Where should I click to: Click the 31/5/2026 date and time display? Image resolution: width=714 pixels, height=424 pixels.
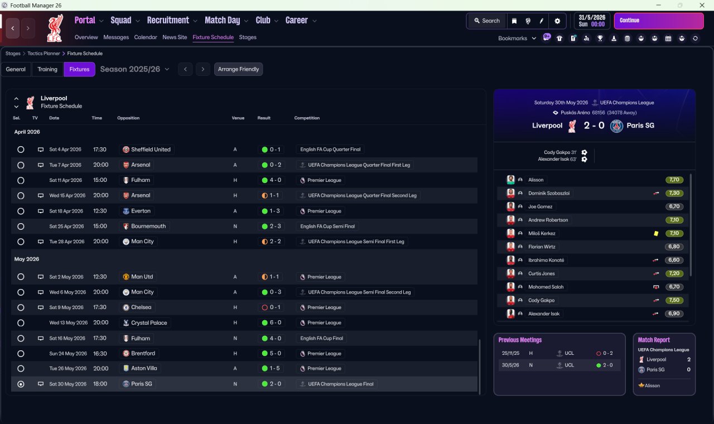click(x=592, y=21)
